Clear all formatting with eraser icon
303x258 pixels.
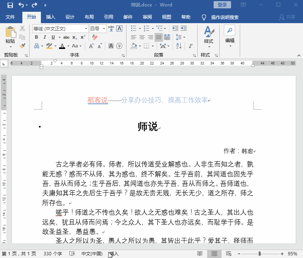pos(95,37)
